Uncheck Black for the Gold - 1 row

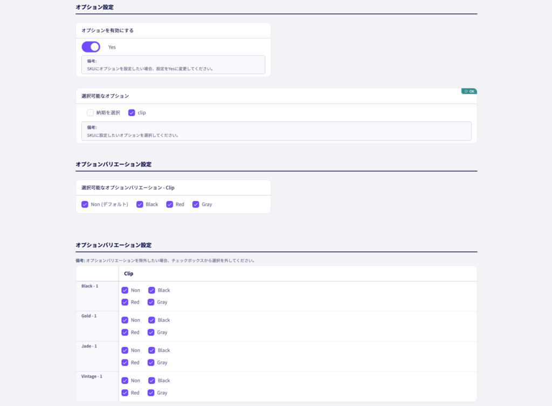point(151,320)
